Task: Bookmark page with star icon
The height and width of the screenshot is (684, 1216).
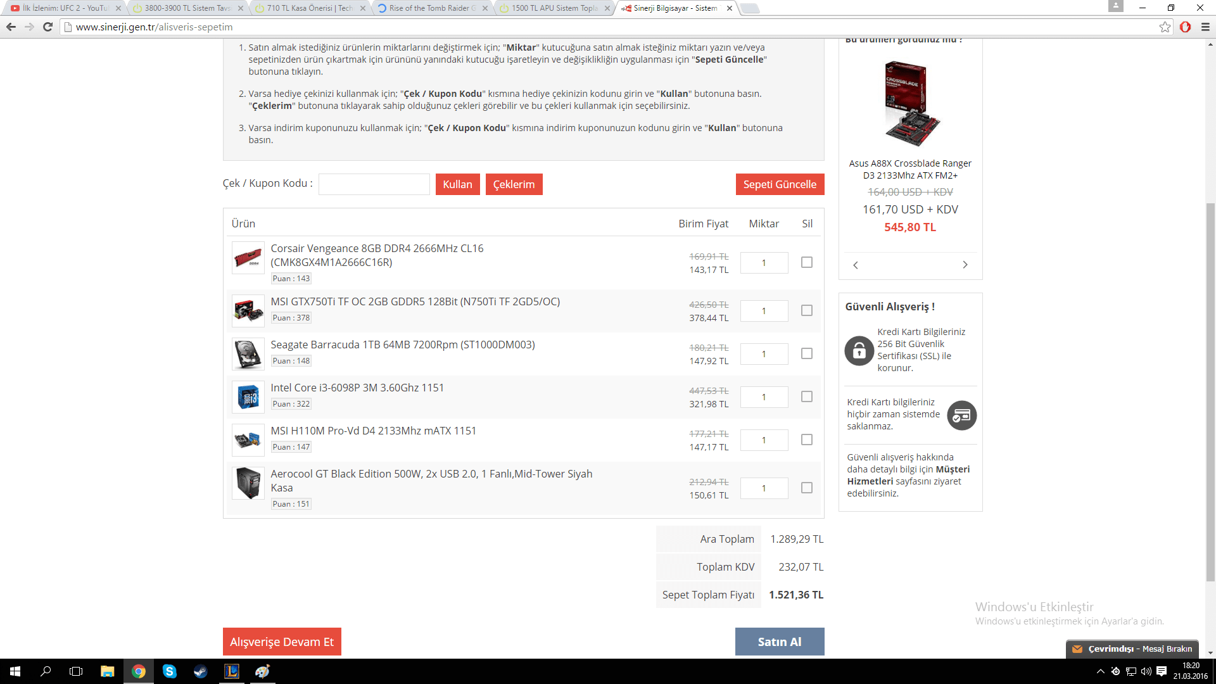Action: tap(1165, 27)
